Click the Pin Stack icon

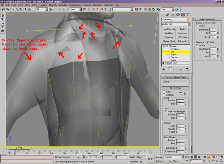(x=163, y=69)
